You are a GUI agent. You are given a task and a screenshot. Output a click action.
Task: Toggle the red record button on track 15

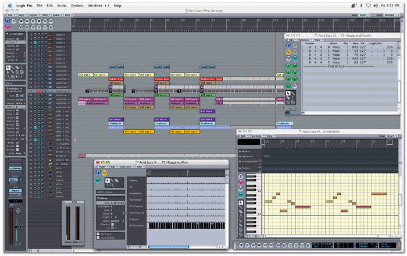click(x=39, y=91)
